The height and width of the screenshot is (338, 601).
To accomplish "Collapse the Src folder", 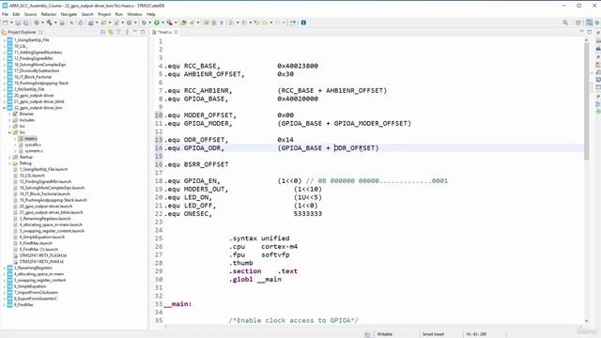I will pyautogui.click(x=9, y=132).
